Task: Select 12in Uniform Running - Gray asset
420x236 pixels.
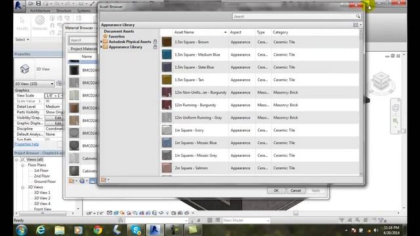Action: tap(260, 117)
